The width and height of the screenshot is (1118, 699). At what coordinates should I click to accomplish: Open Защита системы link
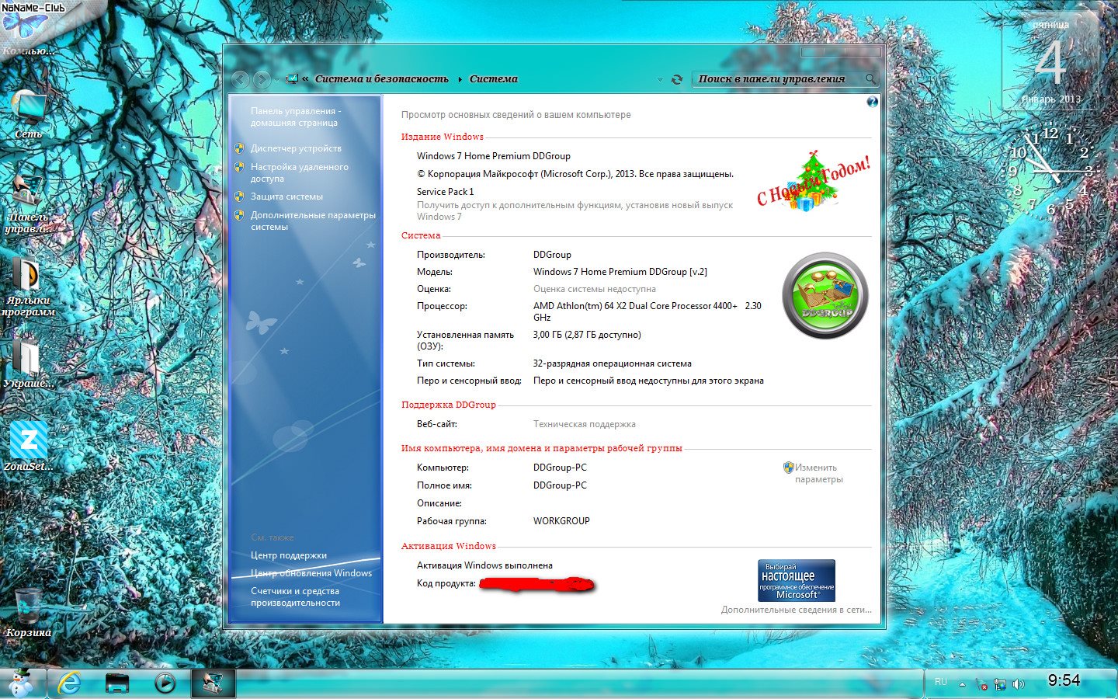286,196
